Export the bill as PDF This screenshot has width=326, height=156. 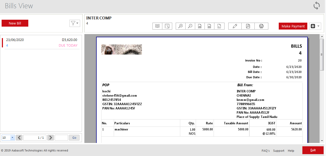pos(248,26)
